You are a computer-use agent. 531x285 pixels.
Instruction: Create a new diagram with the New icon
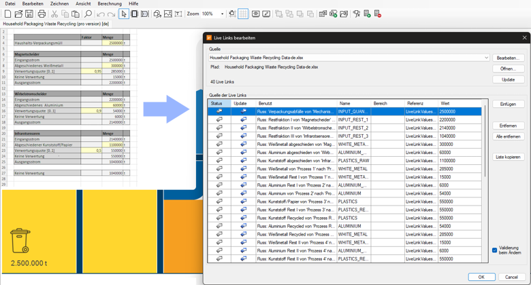click(x=7, y=14)
